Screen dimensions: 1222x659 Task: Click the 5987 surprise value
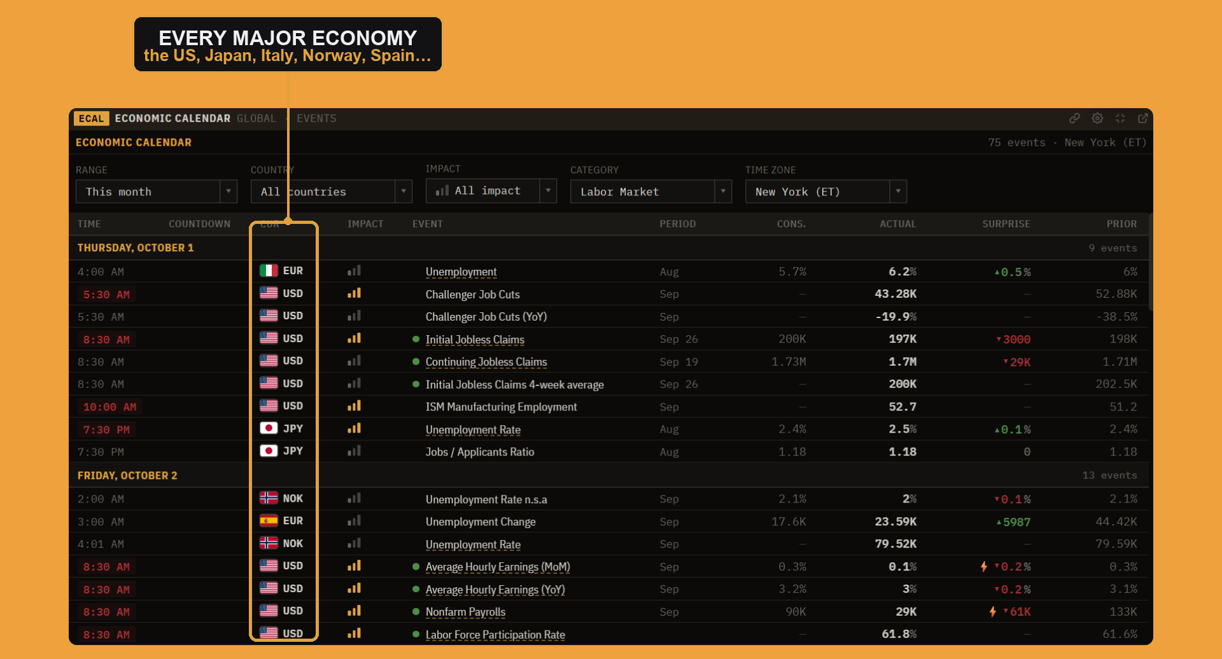click(1013, 522)
